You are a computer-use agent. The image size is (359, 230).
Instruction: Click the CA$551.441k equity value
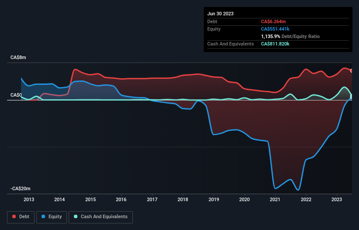click(x=275, y=29)
